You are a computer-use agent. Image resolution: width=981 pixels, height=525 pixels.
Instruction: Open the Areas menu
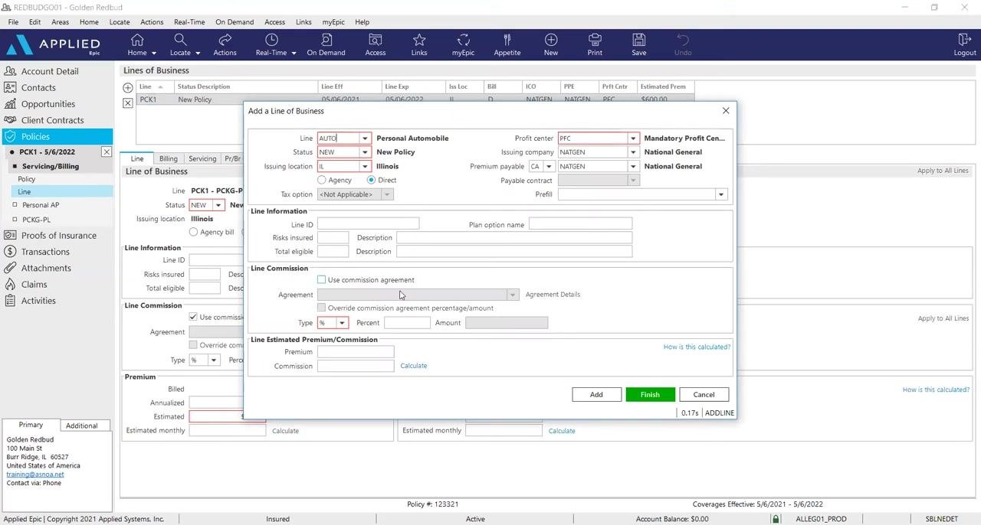click(x=60, y=22)
